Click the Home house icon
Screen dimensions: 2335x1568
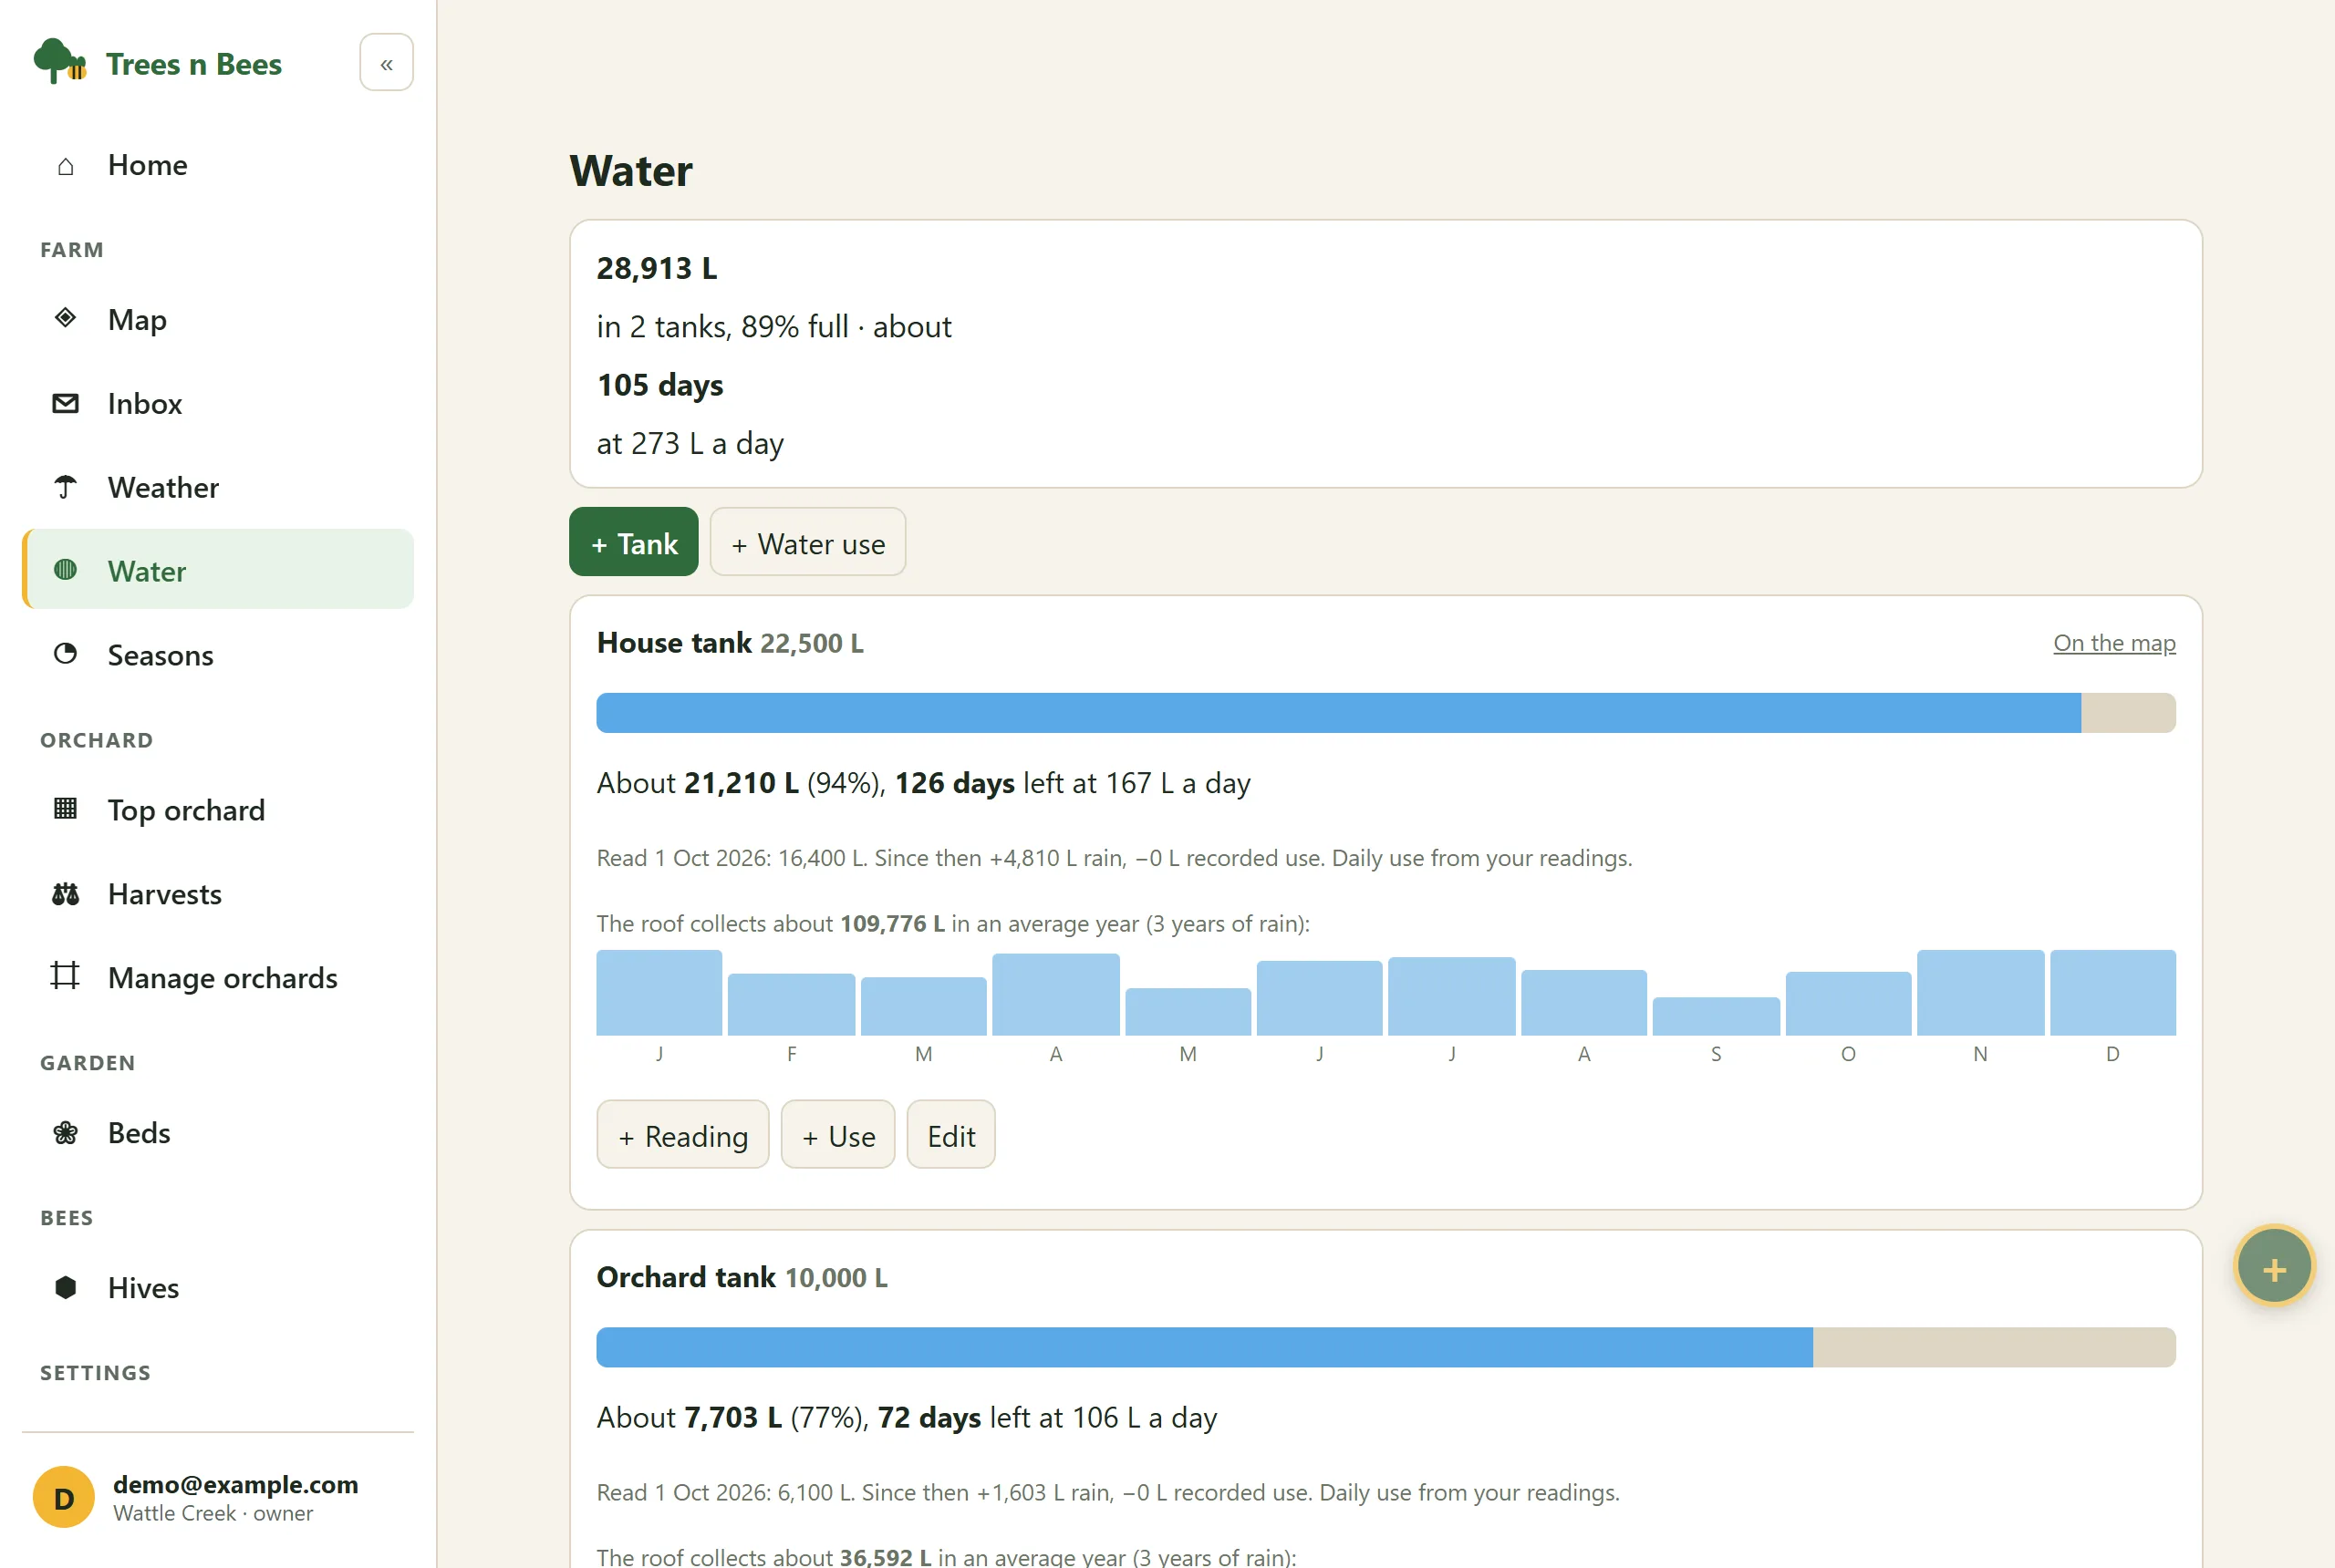tap(65, 166)
